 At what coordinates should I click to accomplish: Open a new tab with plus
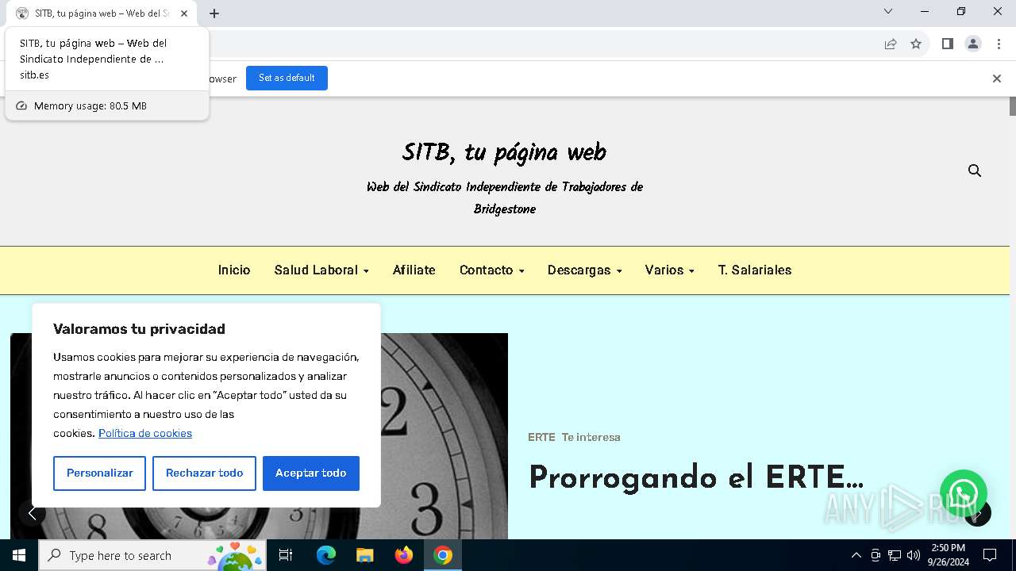(214, 13)
